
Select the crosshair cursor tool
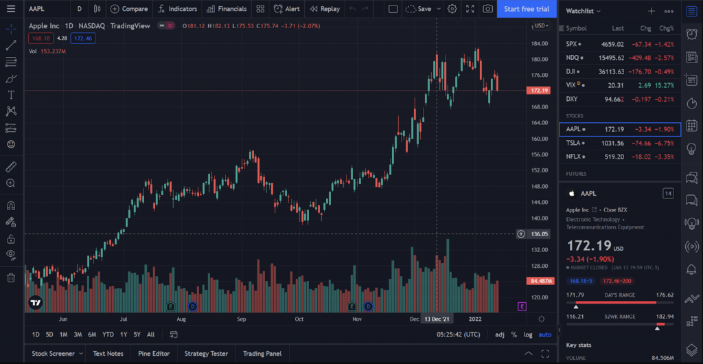pos(11,29)
